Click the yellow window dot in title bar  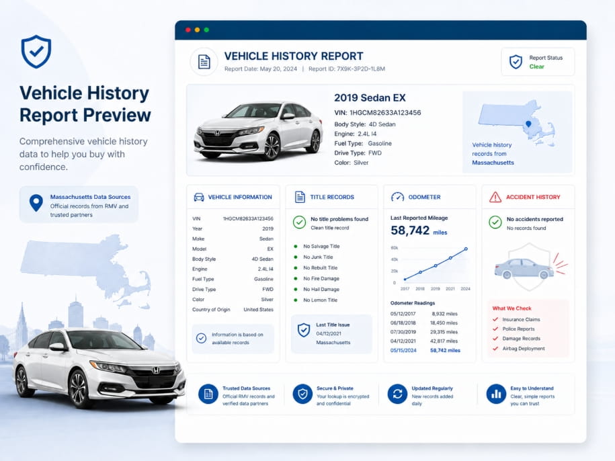(198, 30)
